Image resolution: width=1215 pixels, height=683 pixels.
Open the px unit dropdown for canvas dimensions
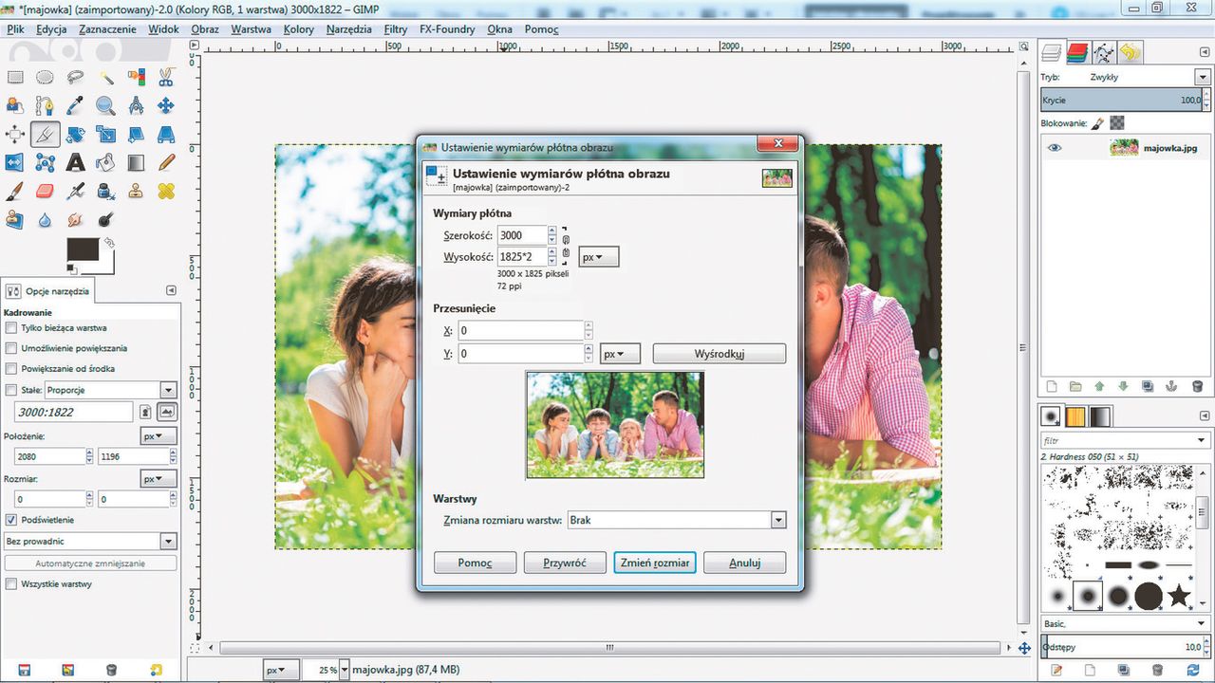tap(599, 257)
